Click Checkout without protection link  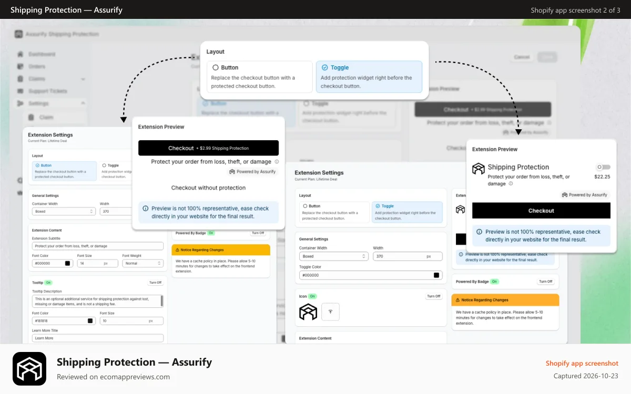(x=208, y=188)
